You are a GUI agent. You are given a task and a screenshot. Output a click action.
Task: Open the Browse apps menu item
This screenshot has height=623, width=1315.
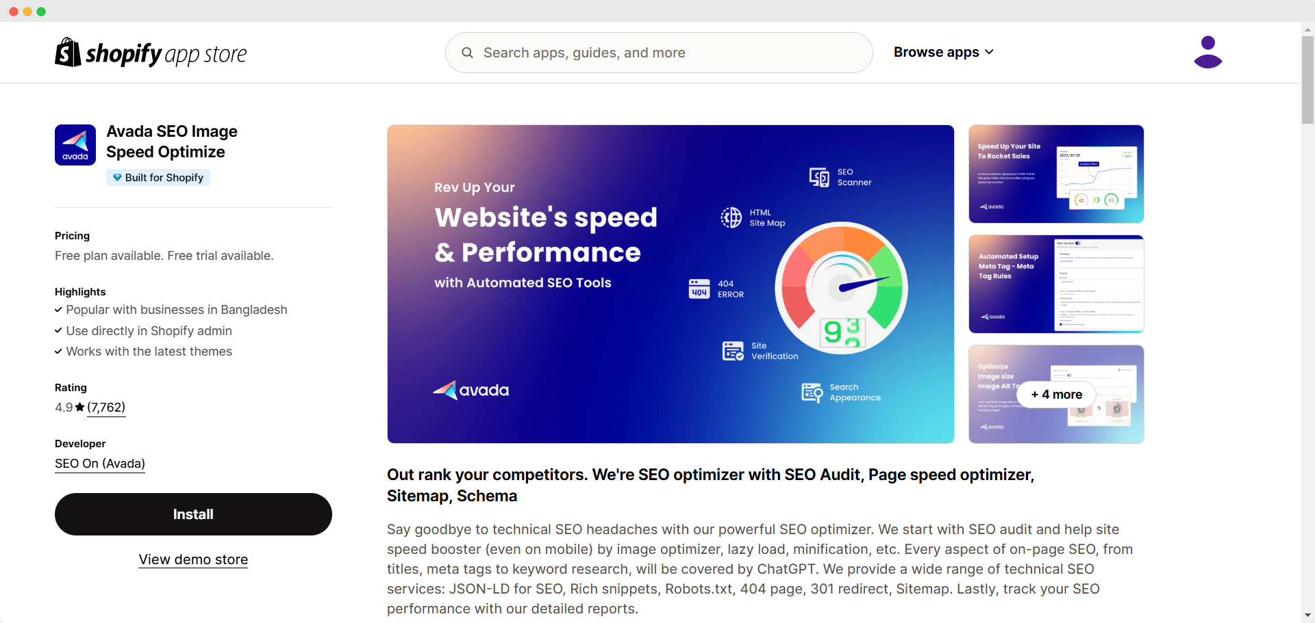click(x=937, y=52)
